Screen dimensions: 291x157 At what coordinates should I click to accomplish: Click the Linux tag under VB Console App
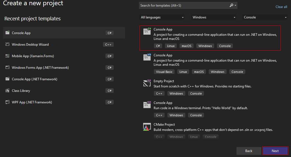pyautogui.click(x=183, y=72)
